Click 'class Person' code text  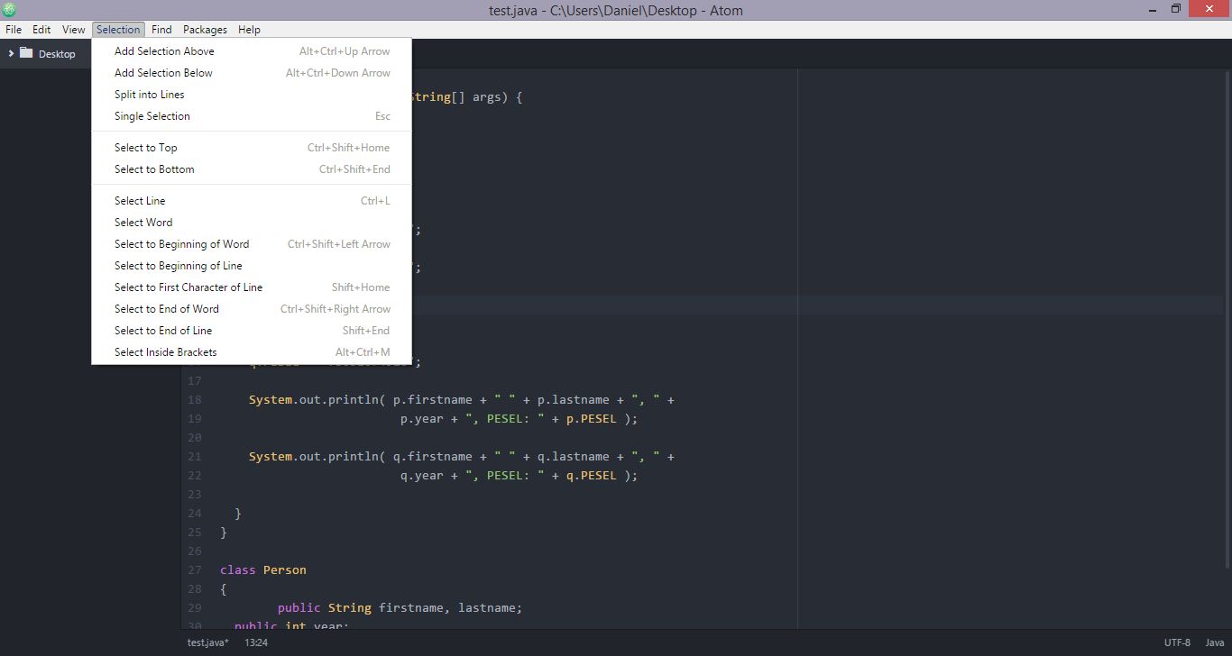tap(263, 570)
